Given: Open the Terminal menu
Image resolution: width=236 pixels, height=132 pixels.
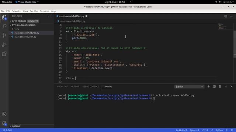Looking at the screenshot, I should coord(45,11).
